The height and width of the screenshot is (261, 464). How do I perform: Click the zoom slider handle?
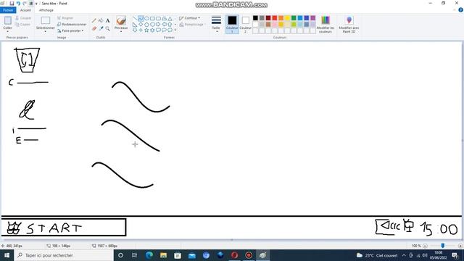443,246
